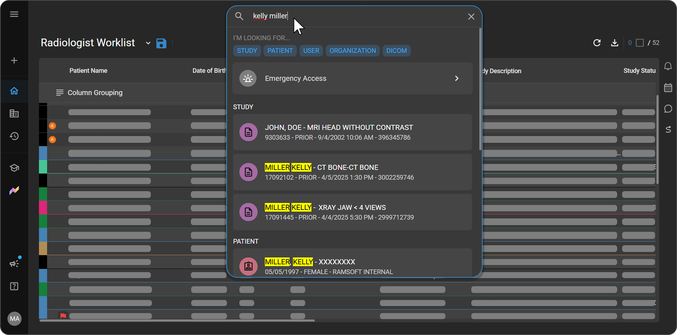Open MILLER KELLY XRAY JAW result

[353, 212]
